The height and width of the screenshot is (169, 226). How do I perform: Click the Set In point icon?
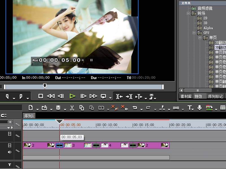point(7,96)
